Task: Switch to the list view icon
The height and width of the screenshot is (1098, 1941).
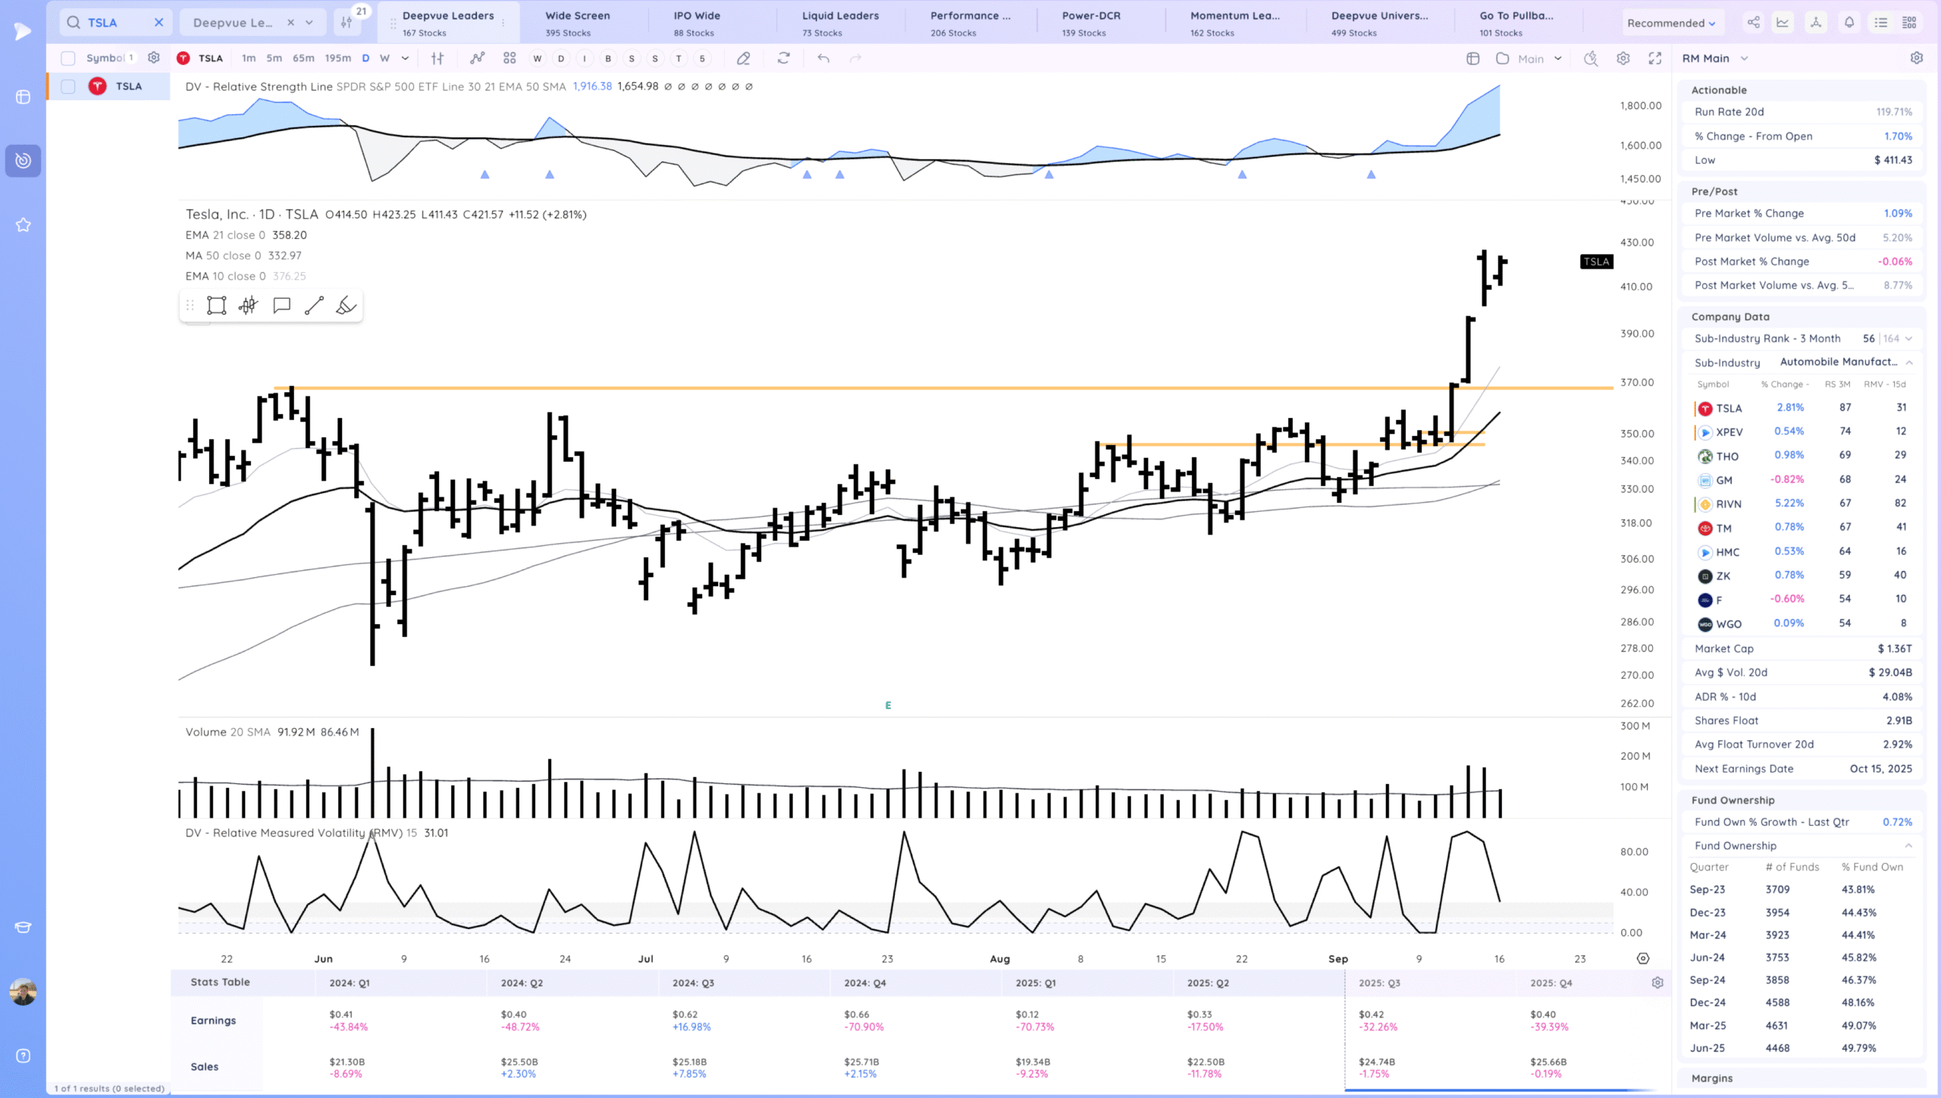Action: click(x=1881, y=23)
